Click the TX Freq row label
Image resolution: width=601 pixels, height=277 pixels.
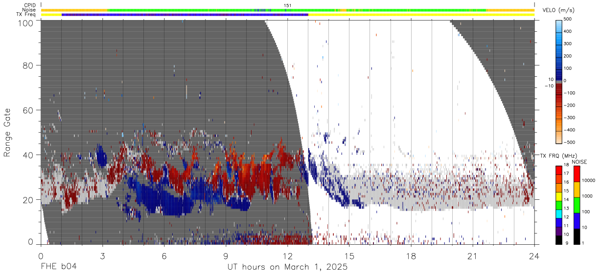26,14
